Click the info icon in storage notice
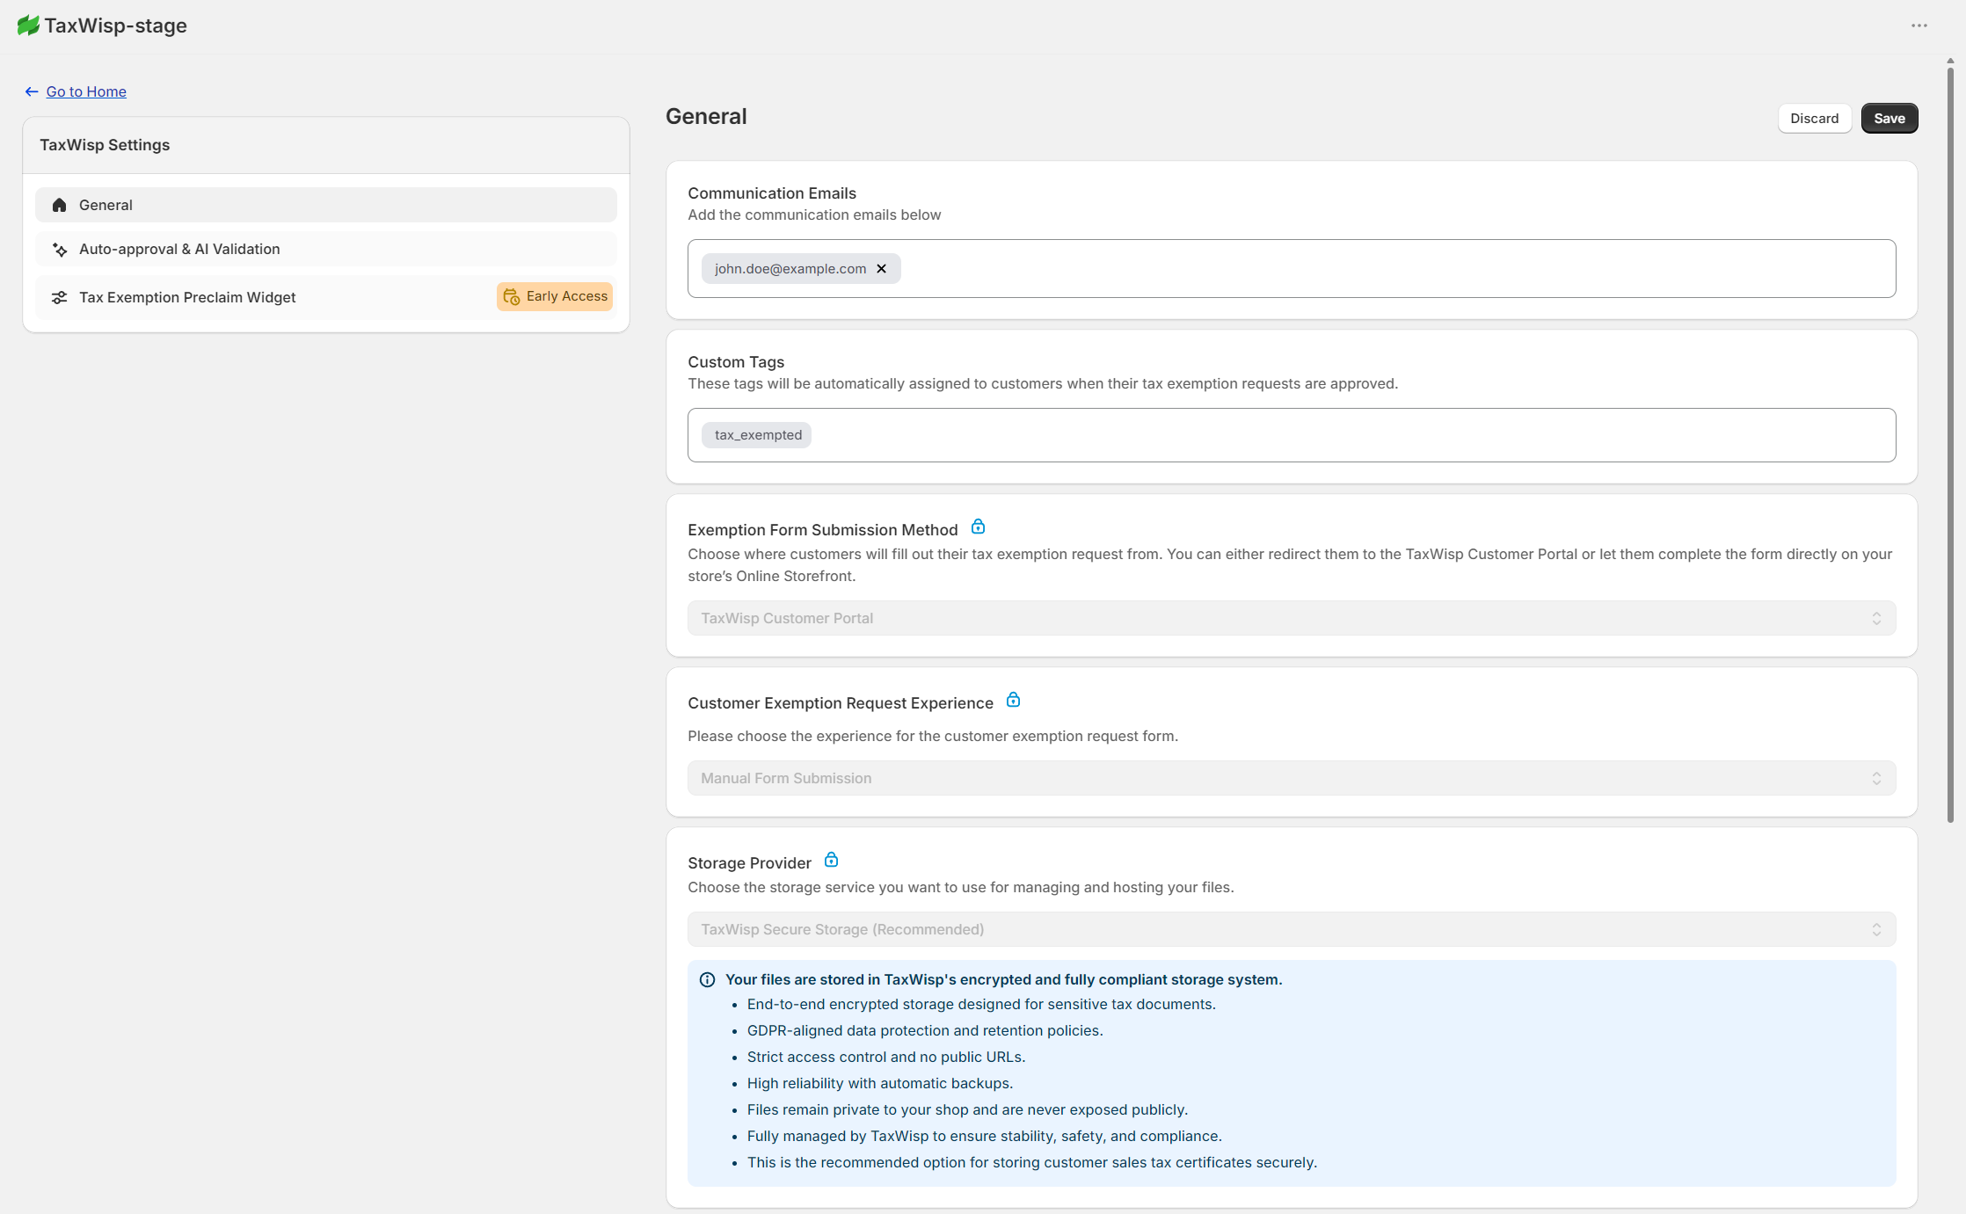Screen dimensions: 1966x1214 coord(707,980)
